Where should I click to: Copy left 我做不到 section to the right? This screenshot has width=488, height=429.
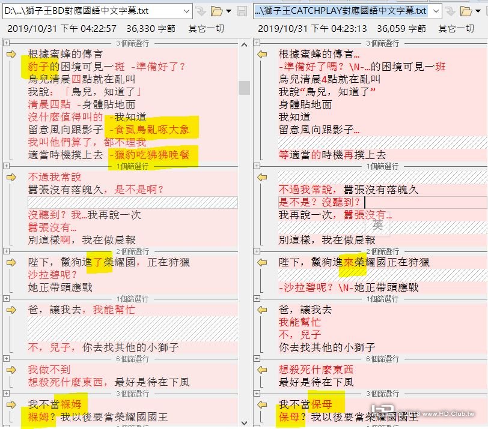pyautogui.click(x=11, y=370)
